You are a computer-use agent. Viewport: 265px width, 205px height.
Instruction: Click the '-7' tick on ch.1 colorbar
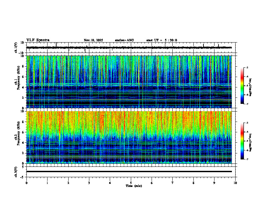247,104
